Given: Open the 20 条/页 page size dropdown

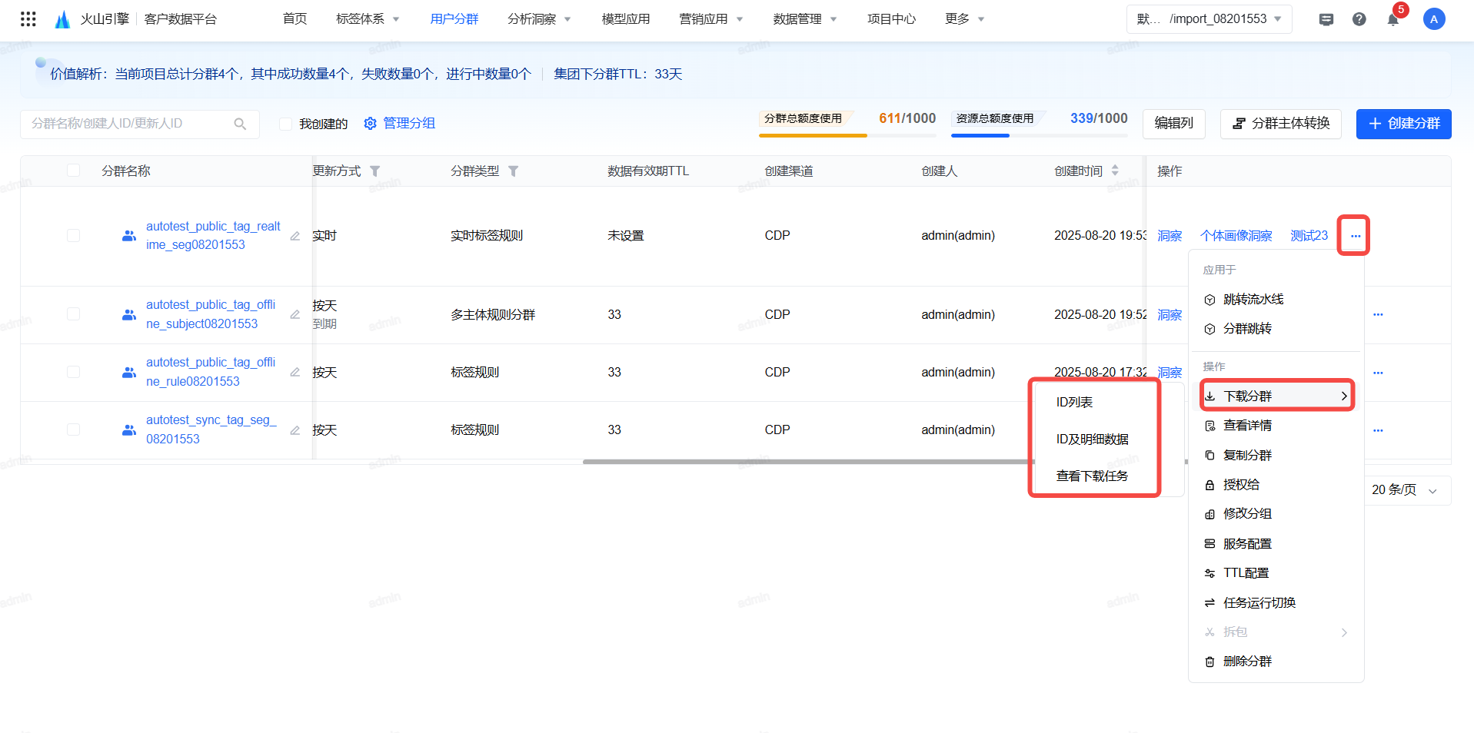Looking at the screenshot, I should coord(1403,490).
